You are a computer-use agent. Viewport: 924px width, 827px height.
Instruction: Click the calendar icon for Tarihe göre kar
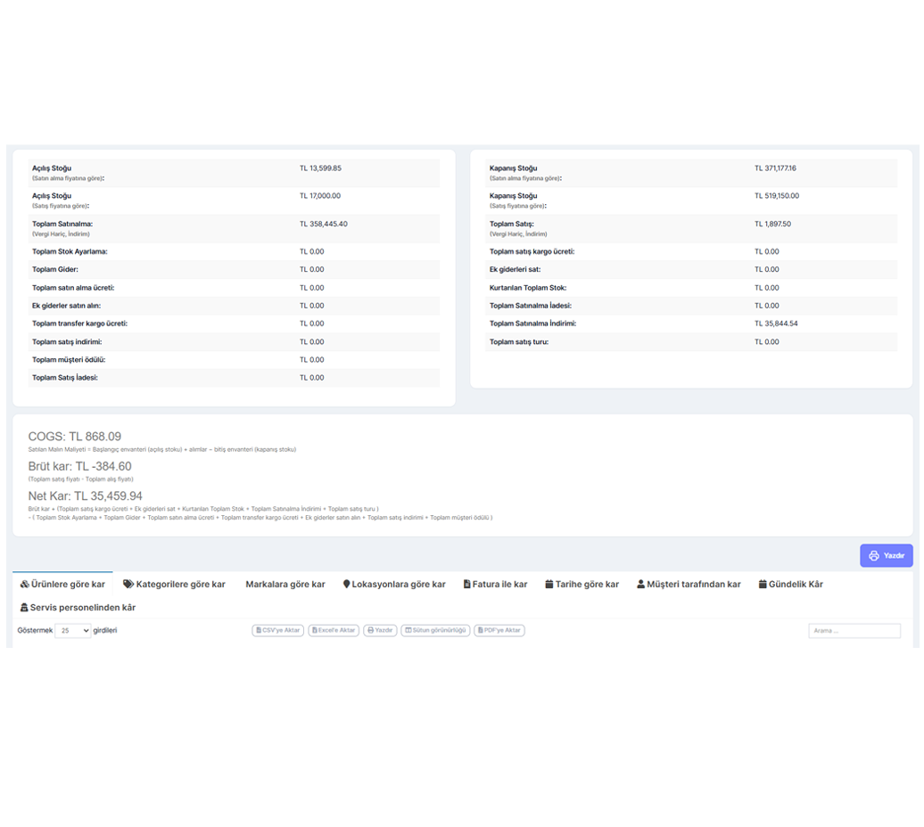(x=549, y=585)
